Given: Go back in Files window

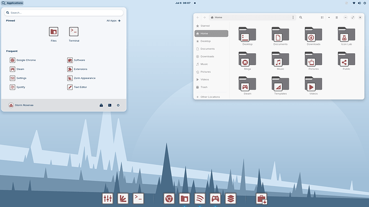Looking at the screenshot, I should tap(198, 18).
